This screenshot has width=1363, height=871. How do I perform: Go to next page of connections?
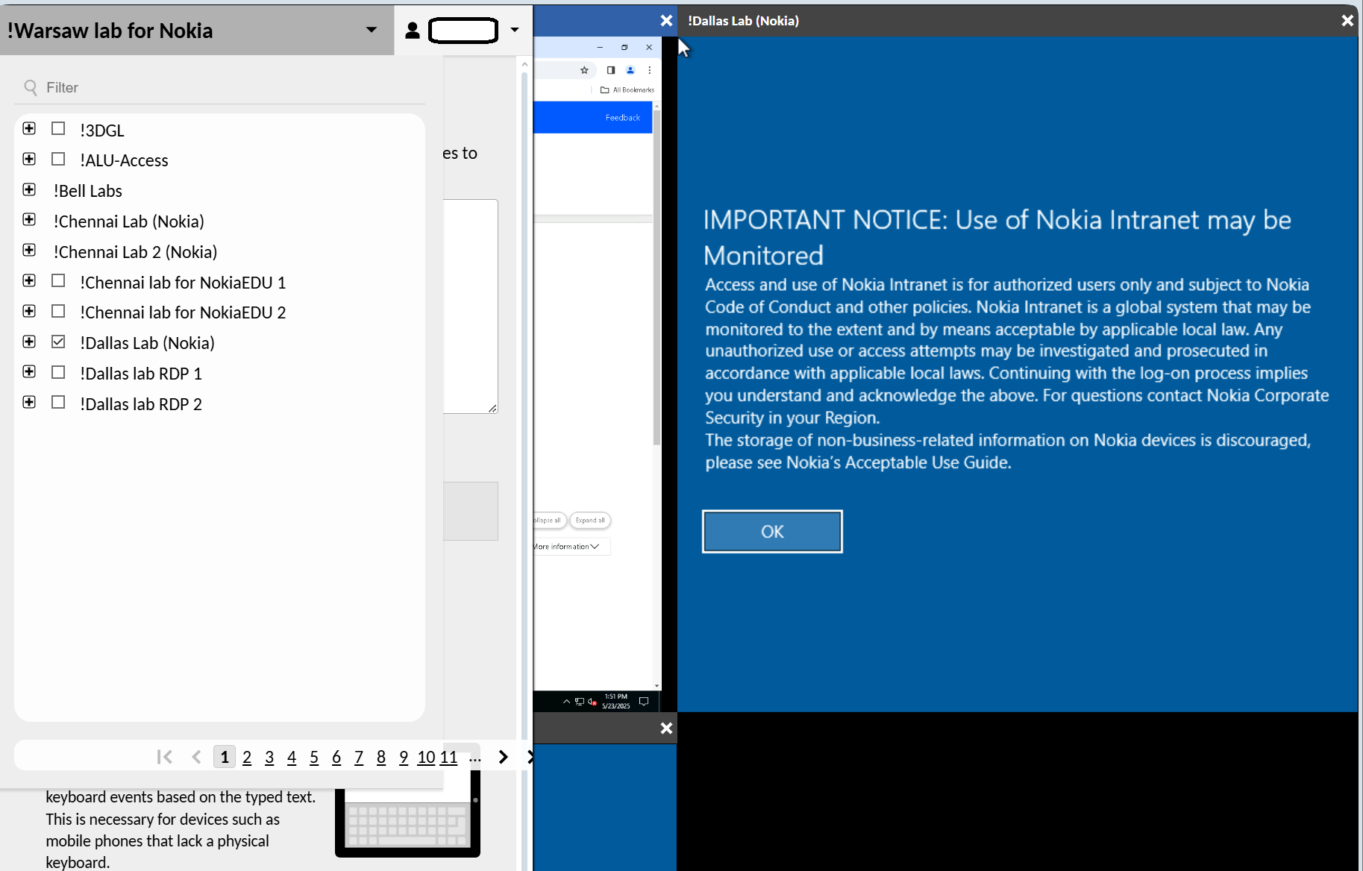(503, 758)
